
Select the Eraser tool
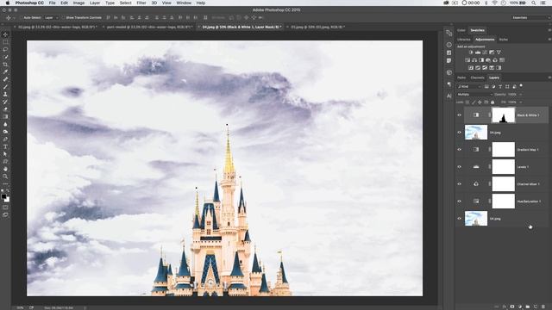5,109
